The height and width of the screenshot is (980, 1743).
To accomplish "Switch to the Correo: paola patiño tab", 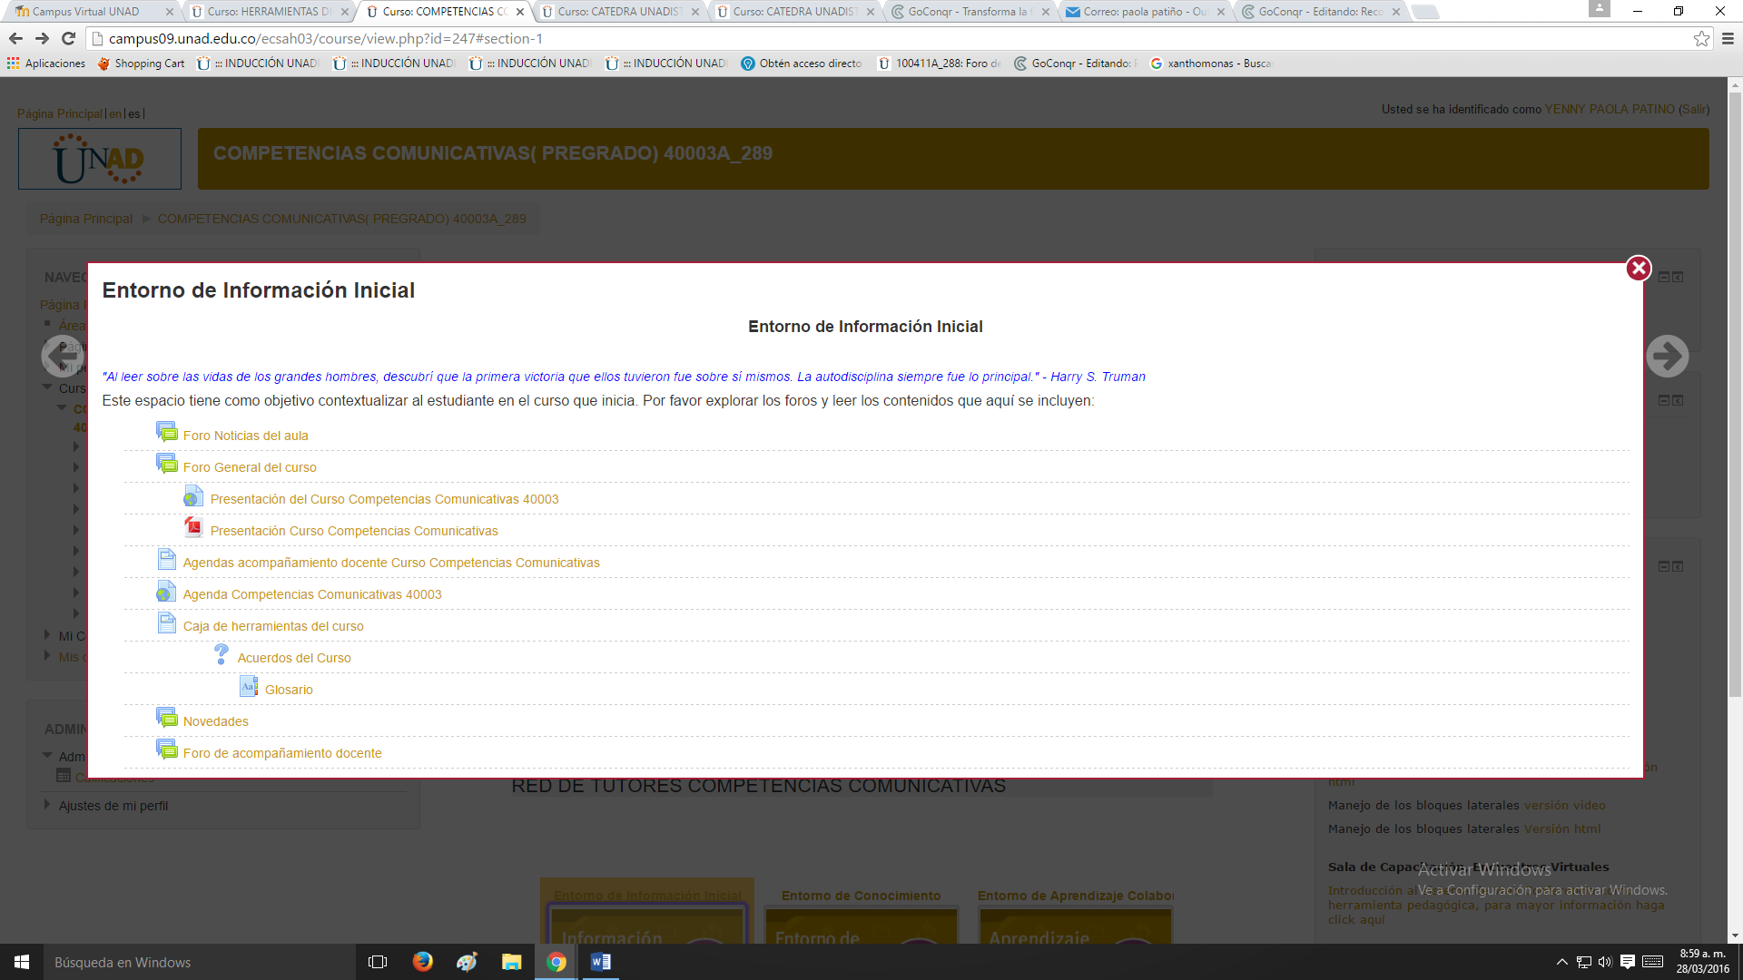I will click(1144, 12).
